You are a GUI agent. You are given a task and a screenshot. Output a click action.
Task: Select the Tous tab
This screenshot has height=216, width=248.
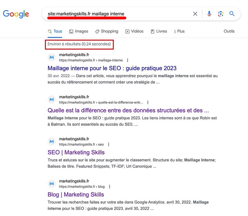(x=55, y=31)
